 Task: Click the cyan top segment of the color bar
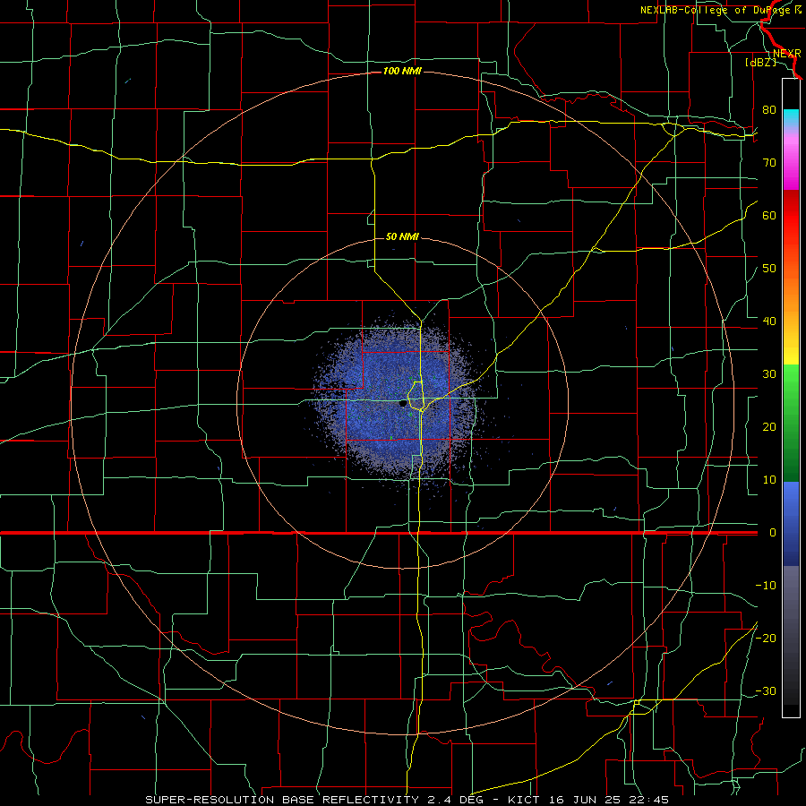[791, 118]
